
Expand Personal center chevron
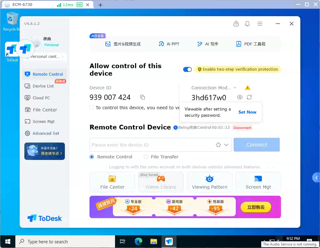tap(62, 57)
